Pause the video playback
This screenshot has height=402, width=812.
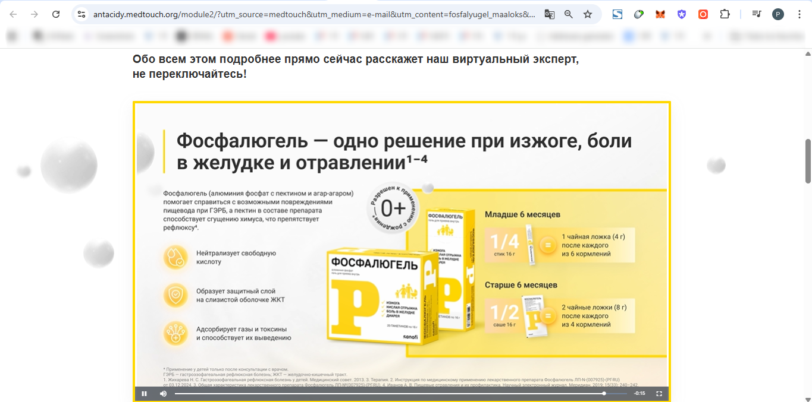145,393
